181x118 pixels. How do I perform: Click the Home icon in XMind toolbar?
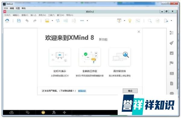[x=7, y=21]
